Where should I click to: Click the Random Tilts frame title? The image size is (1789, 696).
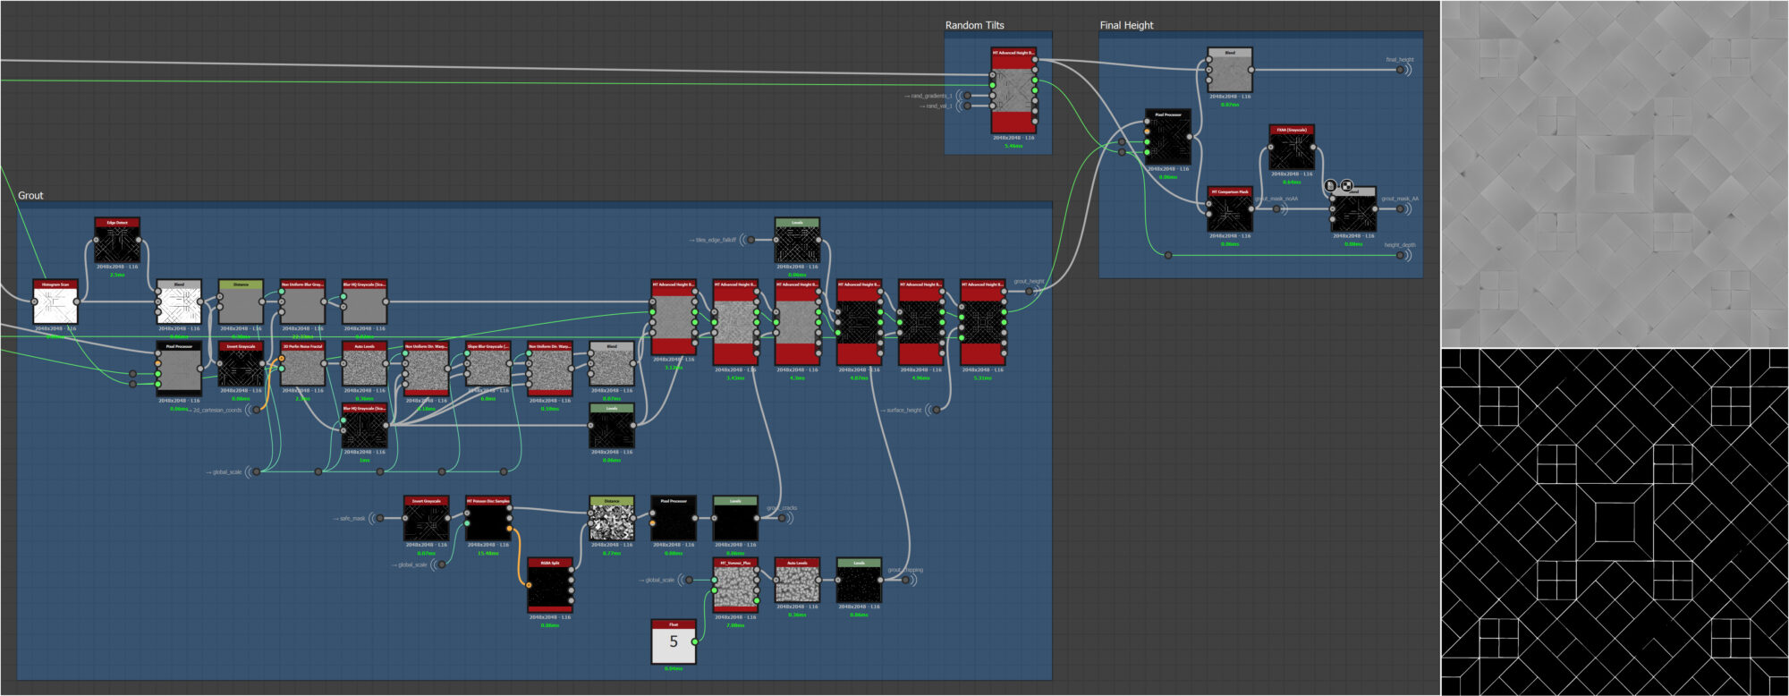974,25
